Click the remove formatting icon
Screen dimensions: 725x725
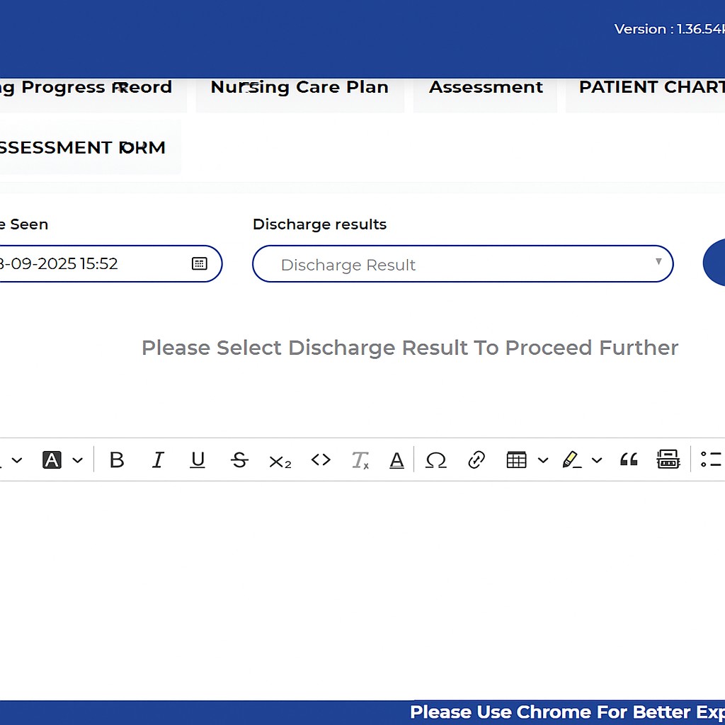tap(360, 461)
